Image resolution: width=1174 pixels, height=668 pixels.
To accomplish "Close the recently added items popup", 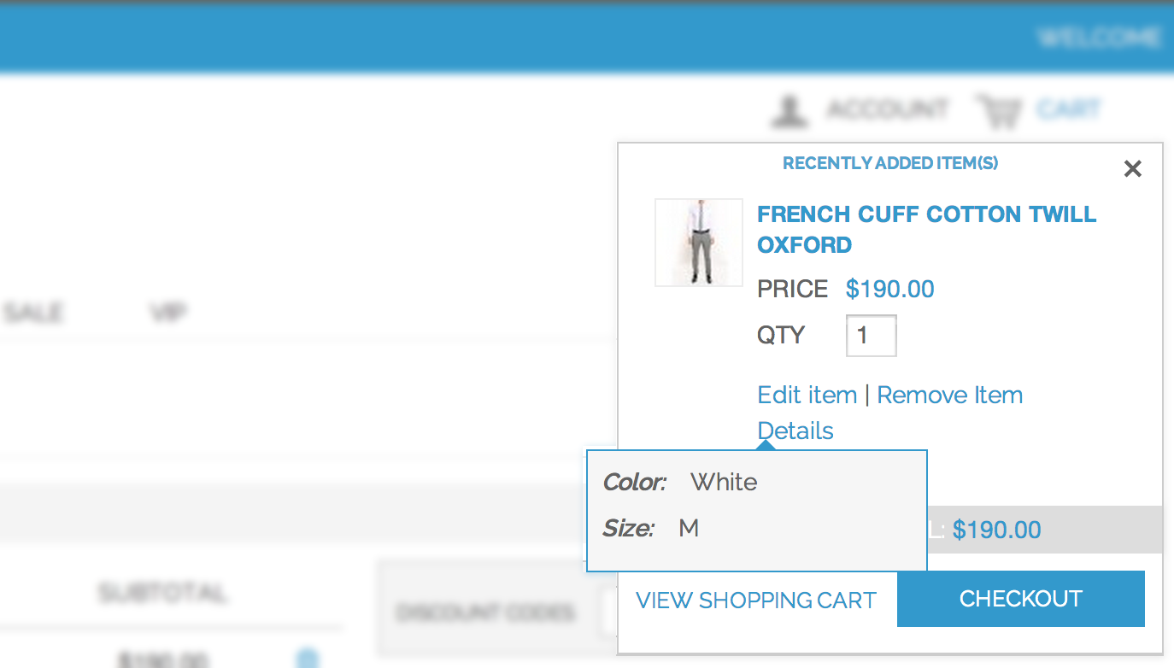I will tap(1133, 169).
